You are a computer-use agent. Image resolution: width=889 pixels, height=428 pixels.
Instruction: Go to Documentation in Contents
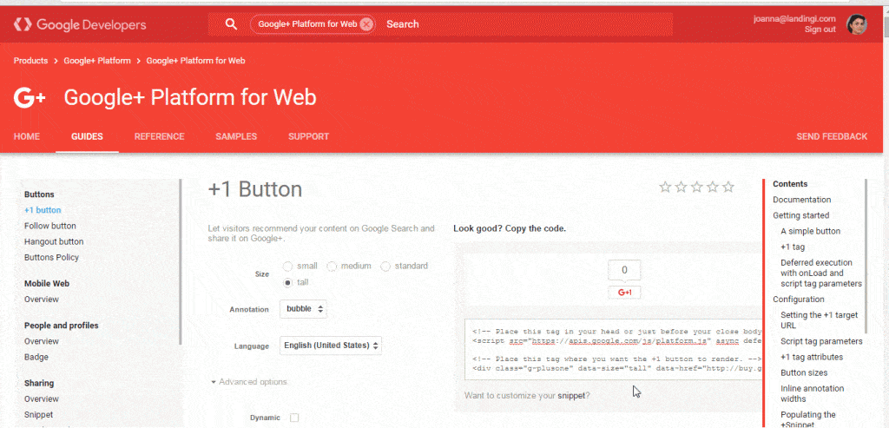(x=801, y=200)
